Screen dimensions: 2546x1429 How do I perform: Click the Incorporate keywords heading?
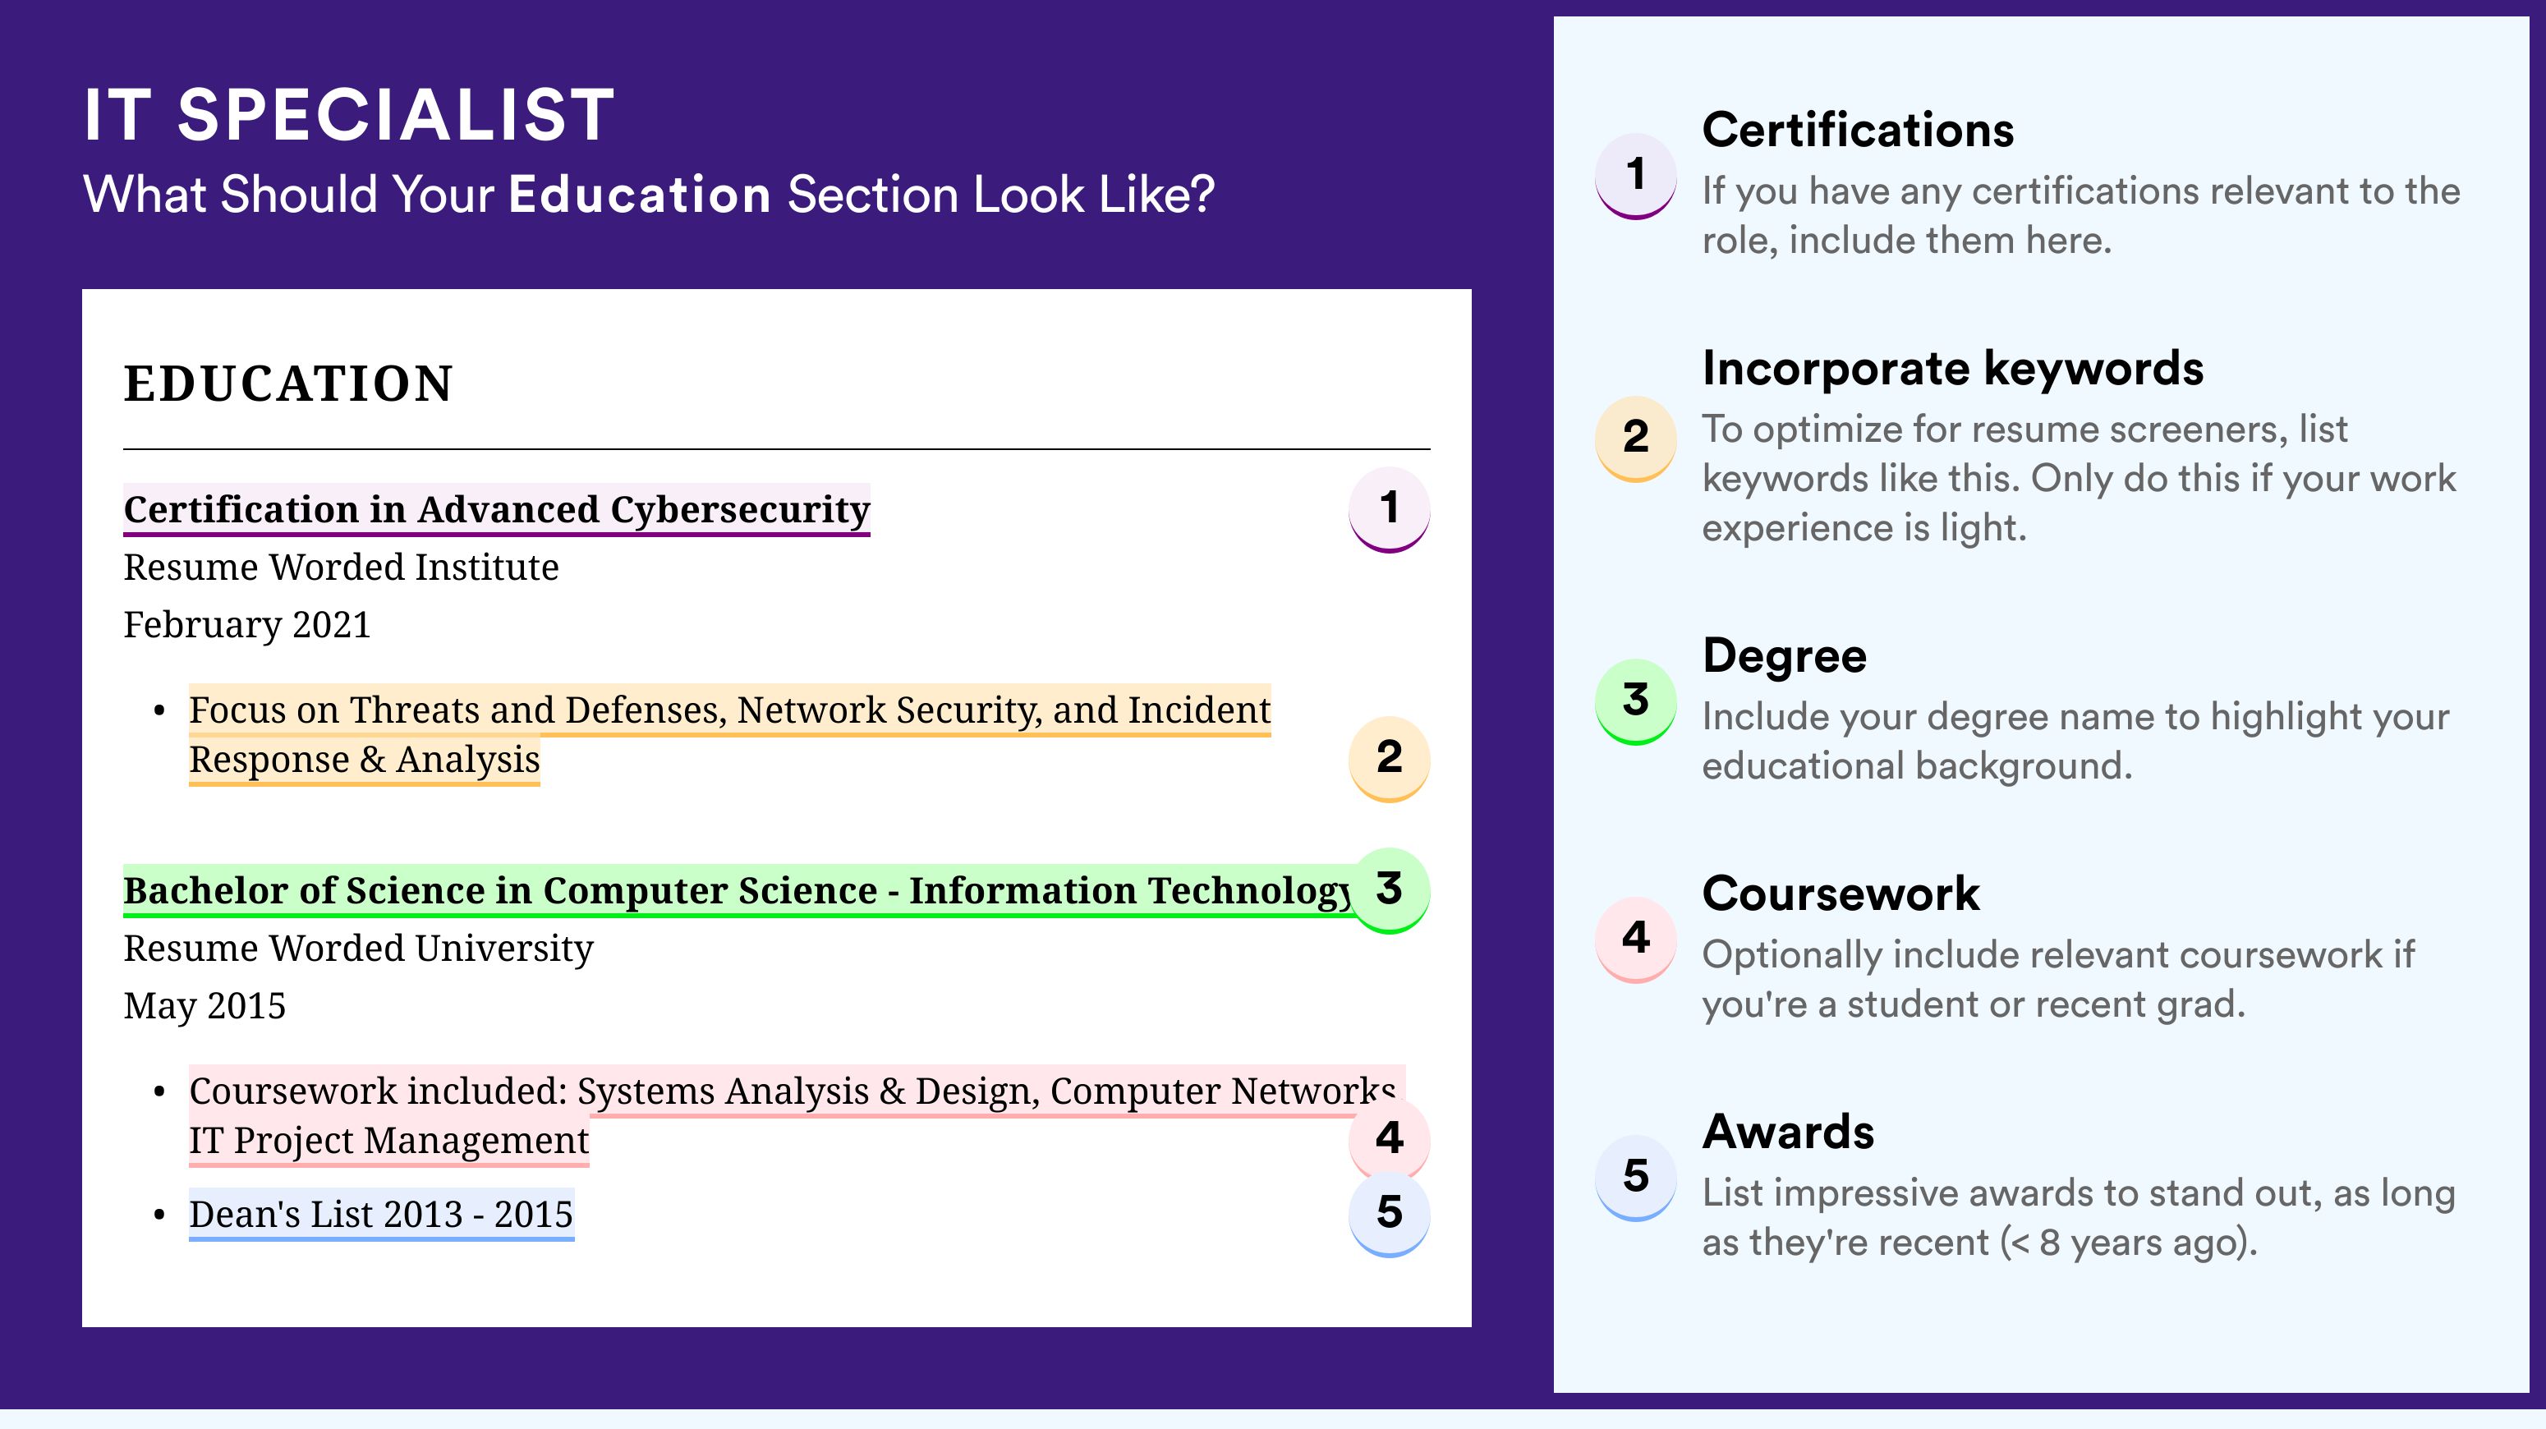pyautogui.click(x=1953, y=369)
